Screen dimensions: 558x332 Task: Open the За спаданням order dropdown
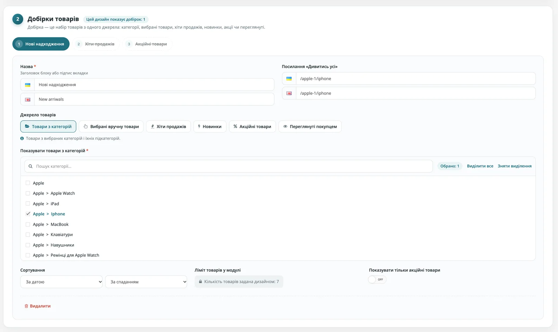(x=146, y=282)
